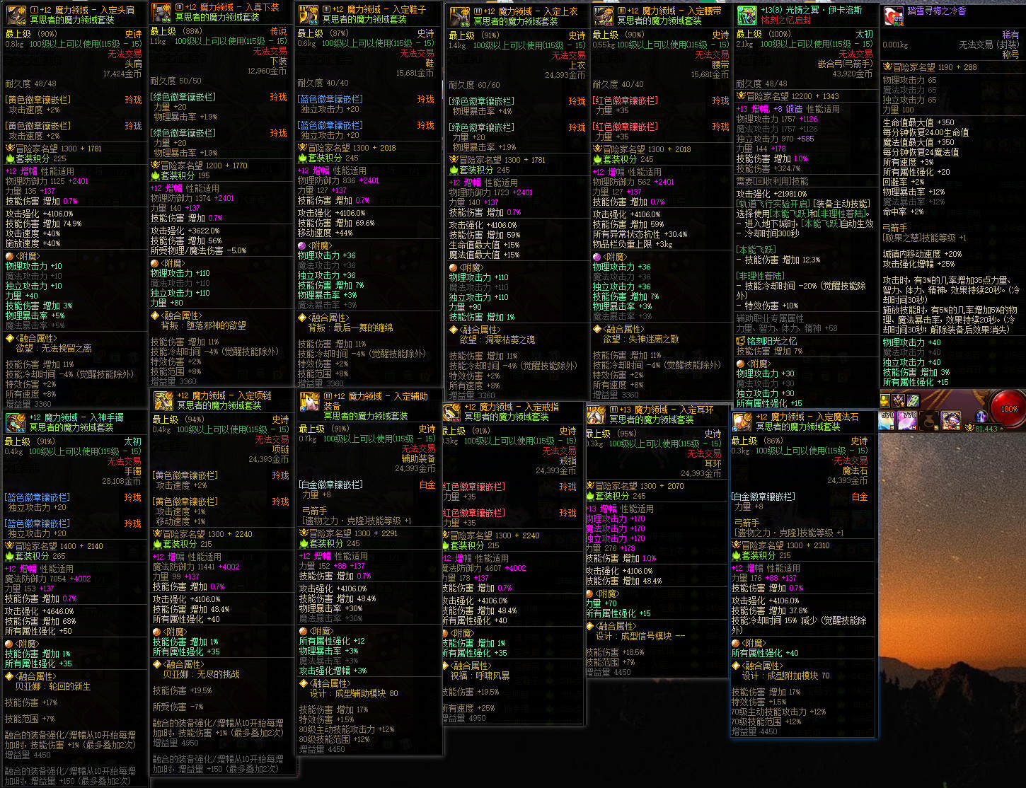Click the 踏雪寻梅之冷香 title icon
Screen dimensions: 1026x788
(x=894, y=16)
